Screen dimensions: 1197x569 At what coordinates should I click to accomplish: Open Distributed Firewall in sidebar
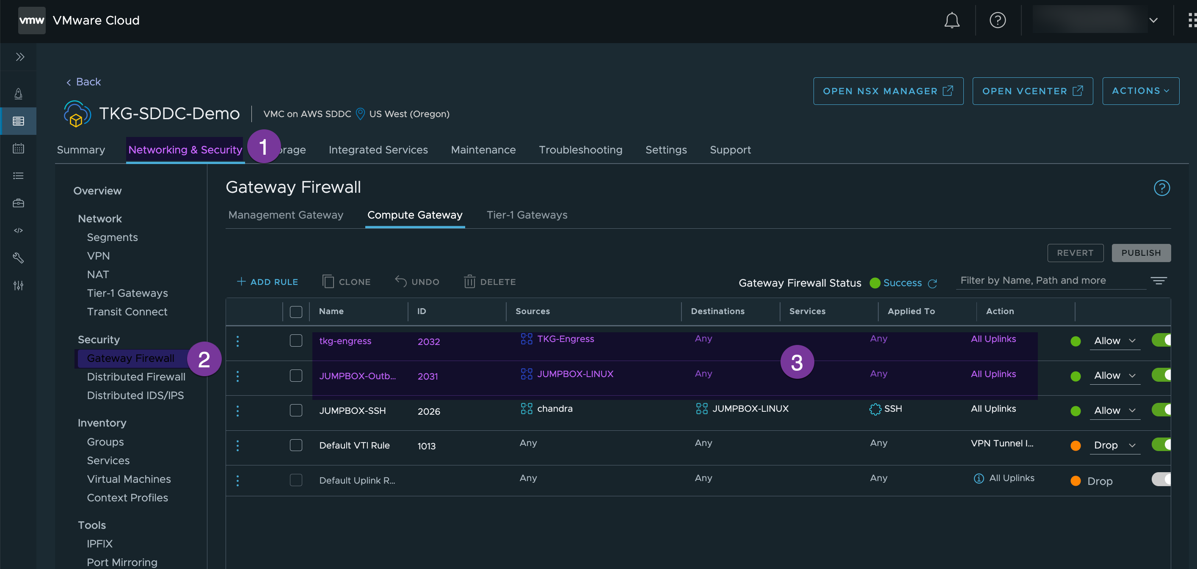point(136,377)
